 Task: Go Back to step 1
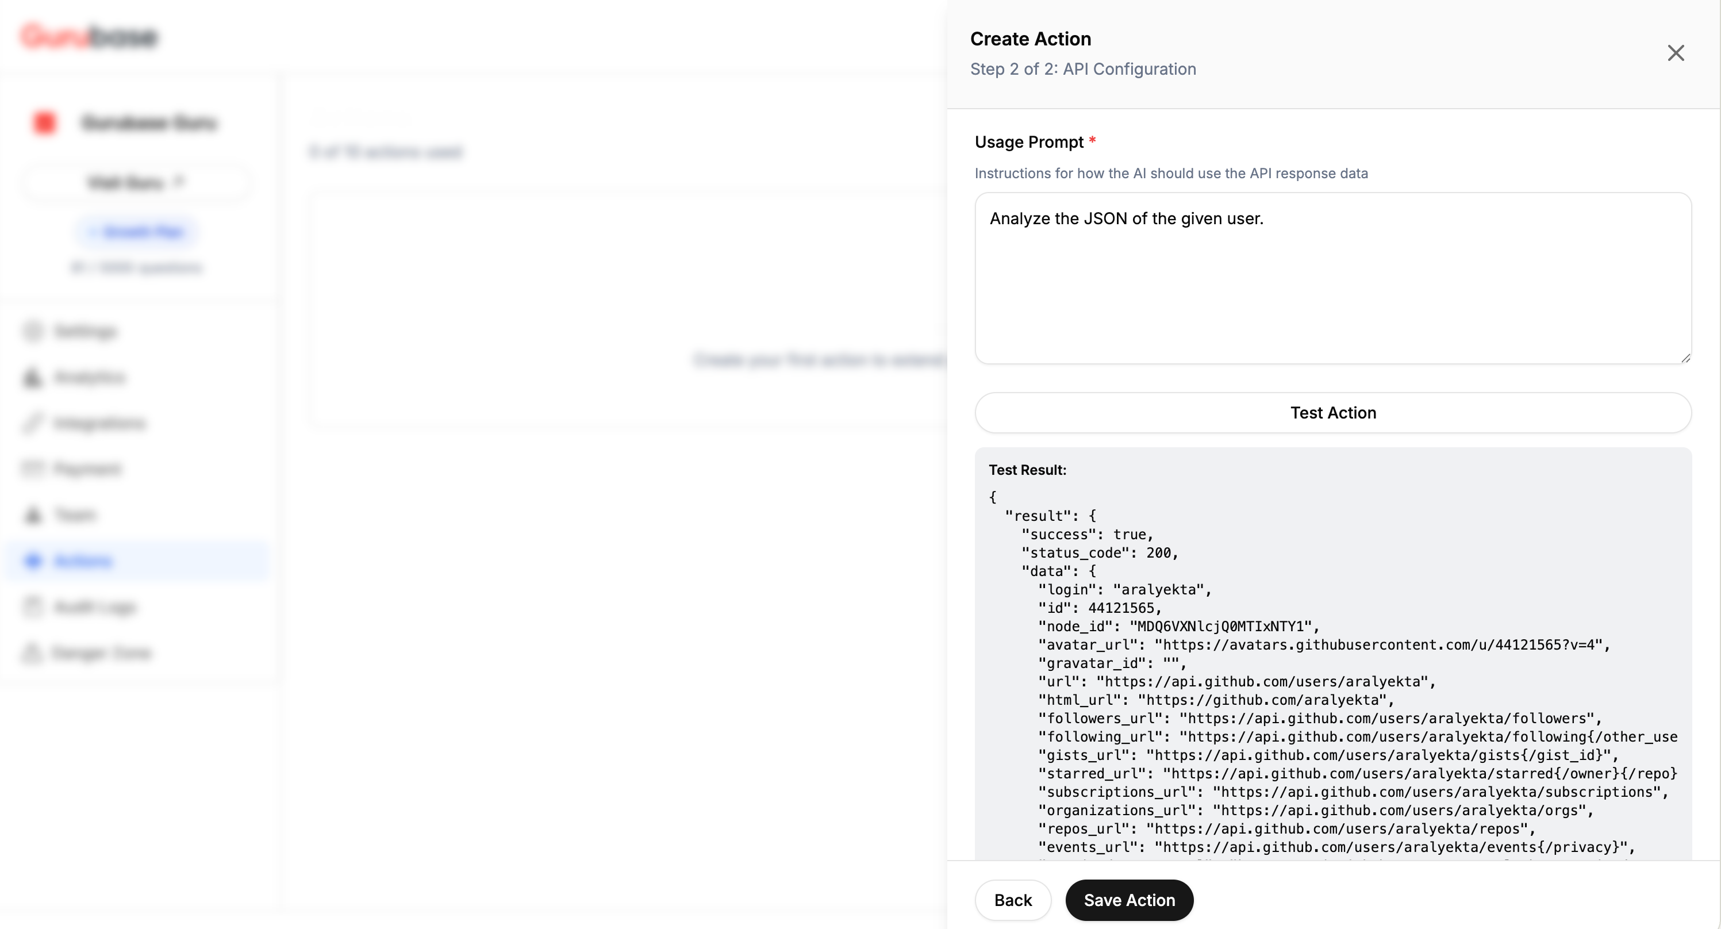click(1012, 900)
